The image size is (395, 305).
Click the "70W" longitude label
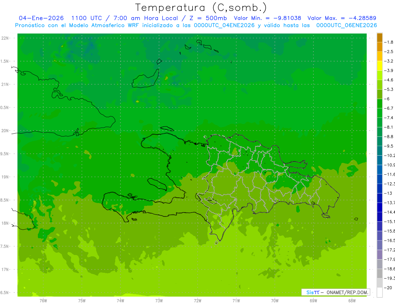point(275,300)
